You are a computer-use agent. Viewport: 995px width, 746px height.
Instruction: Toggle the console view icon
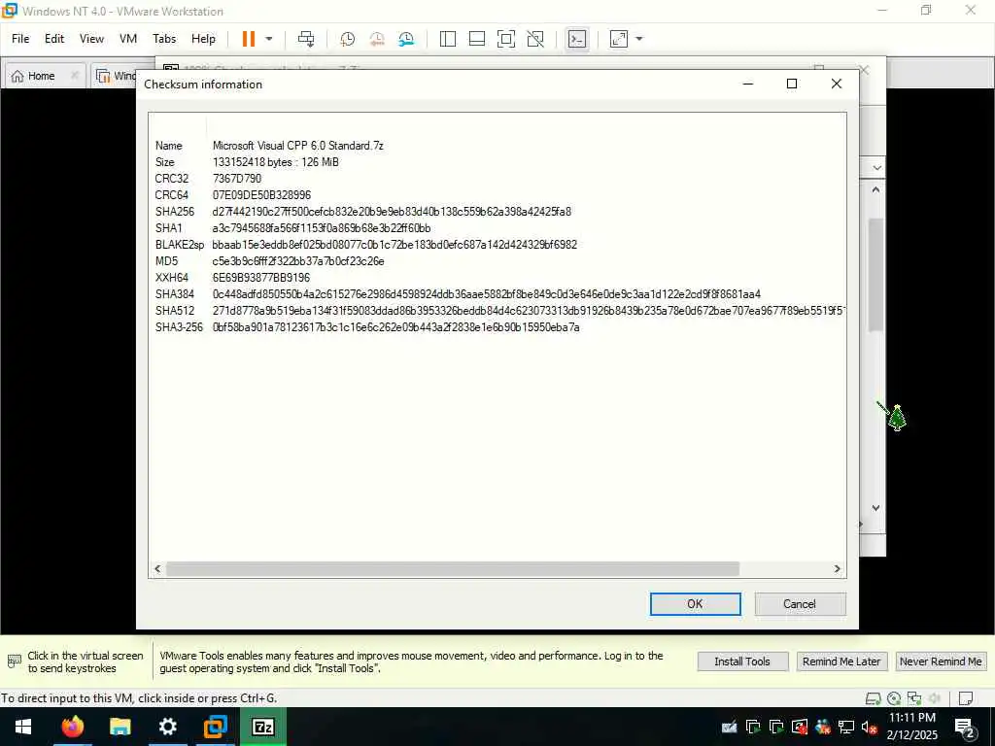(x=577, y=39)
